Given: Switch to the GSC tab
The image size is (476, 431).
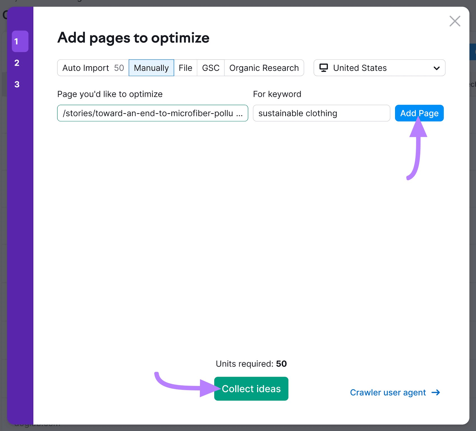Looking at the screenshot, I should 211,68.
